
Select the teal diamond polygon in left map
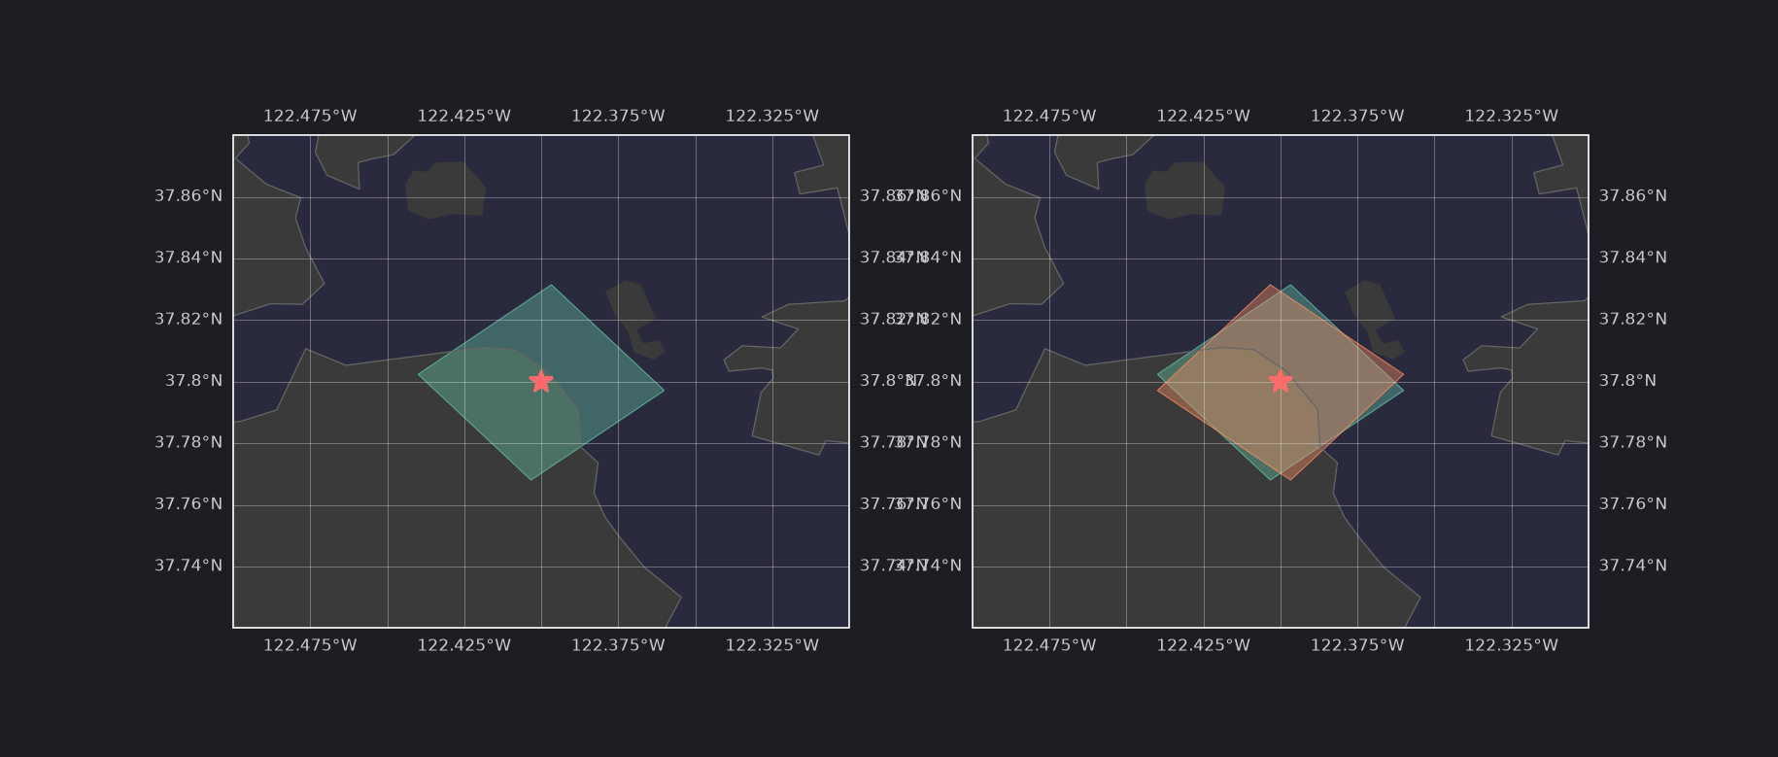click(x=541, y=382)
